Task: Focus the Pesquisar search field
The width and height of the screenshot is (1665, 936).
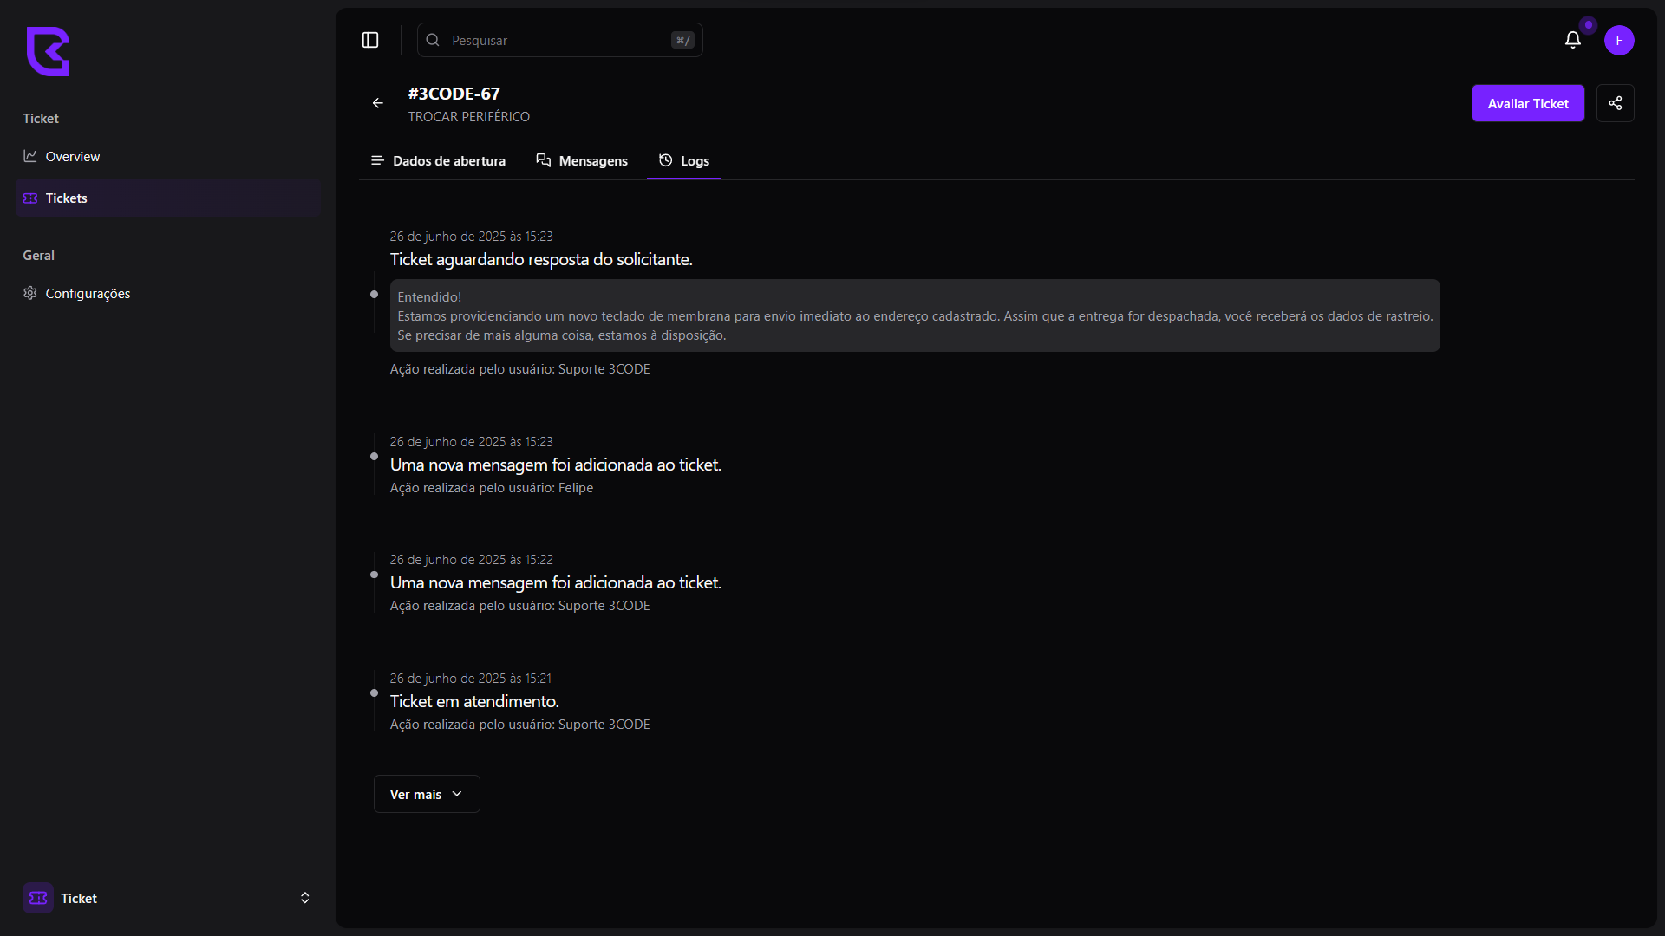Action: click(x=555, y=40)
